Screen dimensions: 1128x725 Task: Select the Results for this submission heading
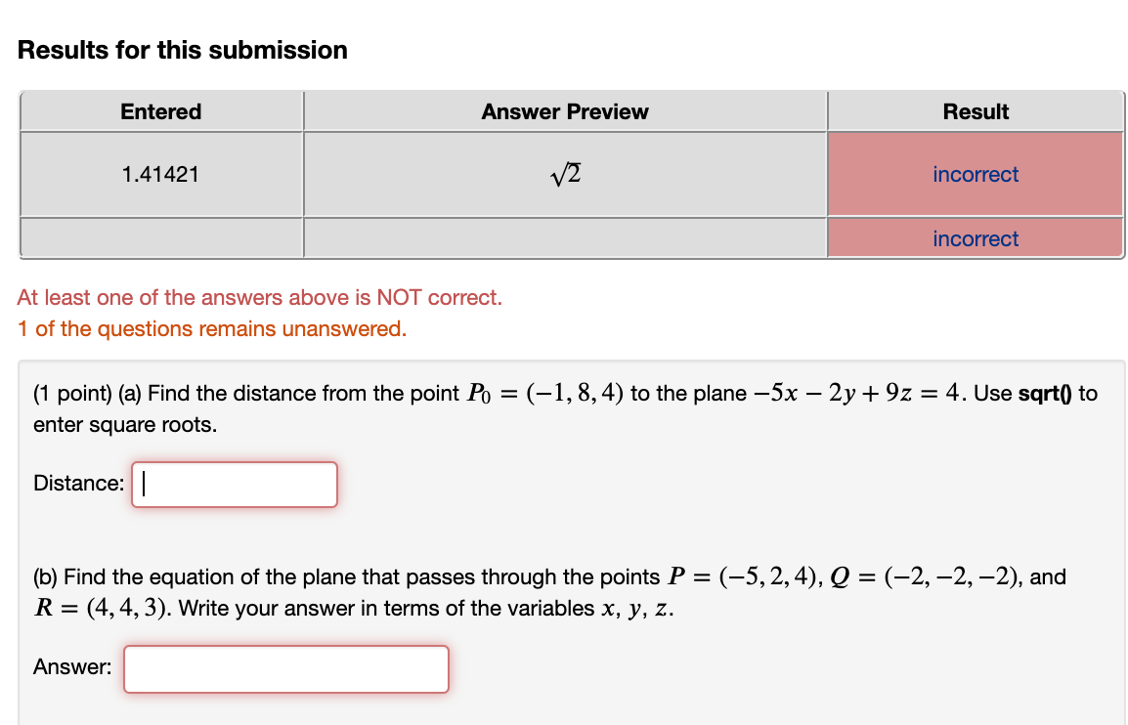click(x=182, y=50)
